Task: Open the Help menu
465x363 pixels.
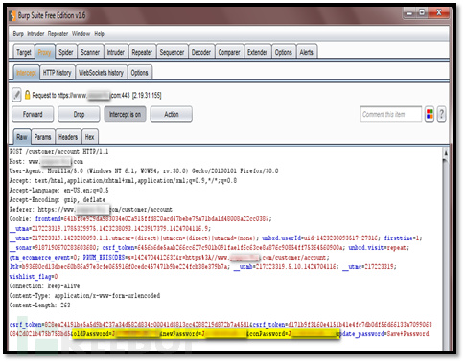Action: 99,34
